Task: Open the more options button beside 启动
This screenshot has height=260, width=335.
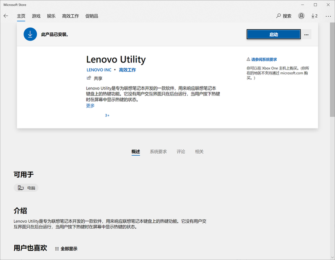Action: (x=306, y=35)
